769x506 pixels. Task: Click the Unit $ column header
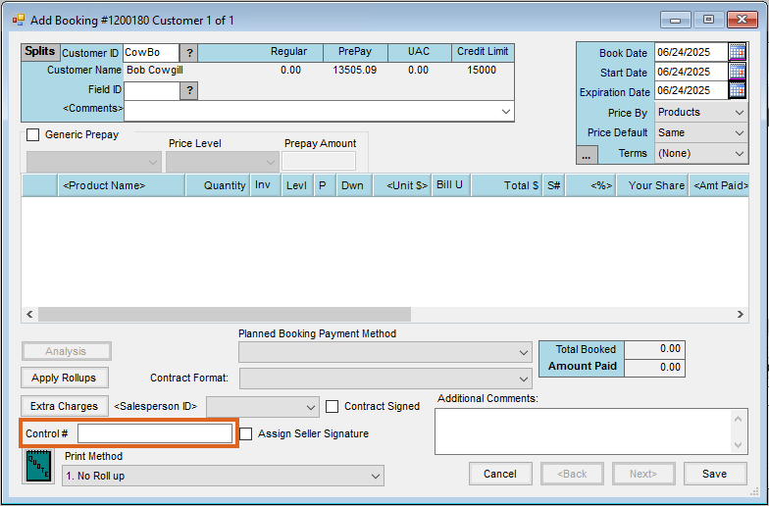(402, 185)
